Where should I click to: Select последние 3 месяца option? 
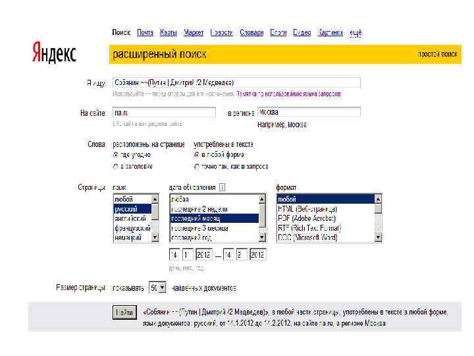click(x=215, y=228)
